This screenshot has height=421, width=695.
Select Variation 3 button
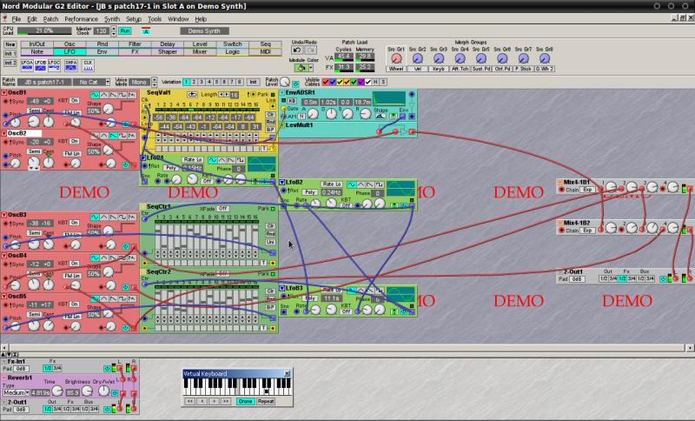point(202,82)
